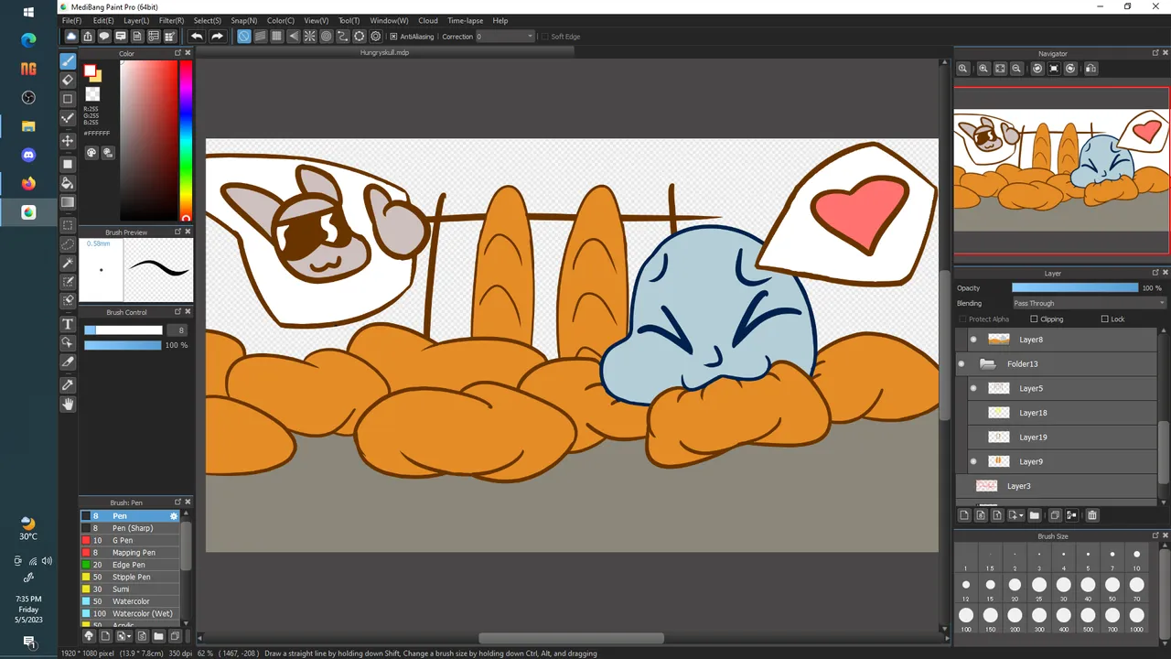Enable crisscross grid snap
The height and width of the screenshot is (659, 1171).
coord(277,37)
